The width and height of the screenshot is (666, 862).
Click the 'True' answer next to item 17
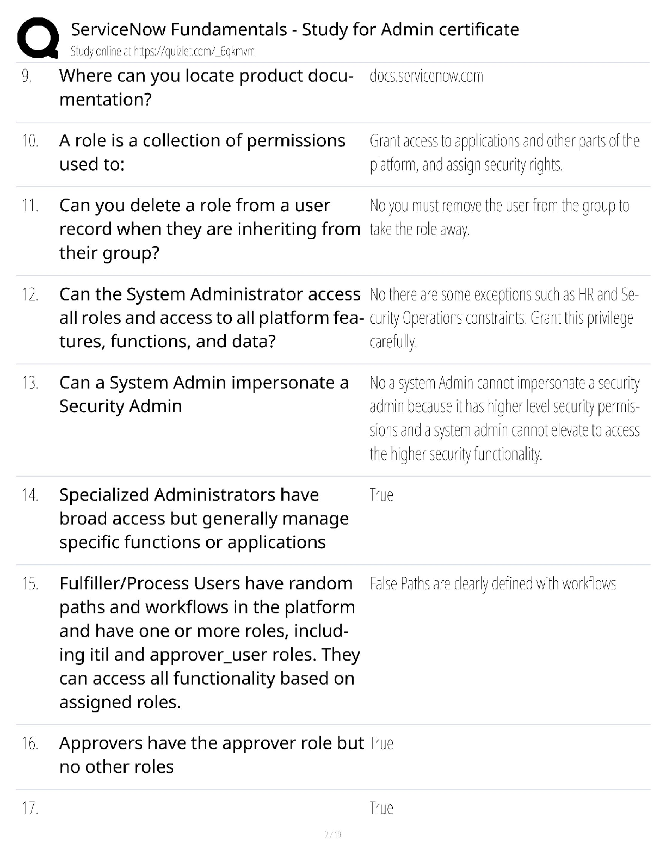coord(381,808)
